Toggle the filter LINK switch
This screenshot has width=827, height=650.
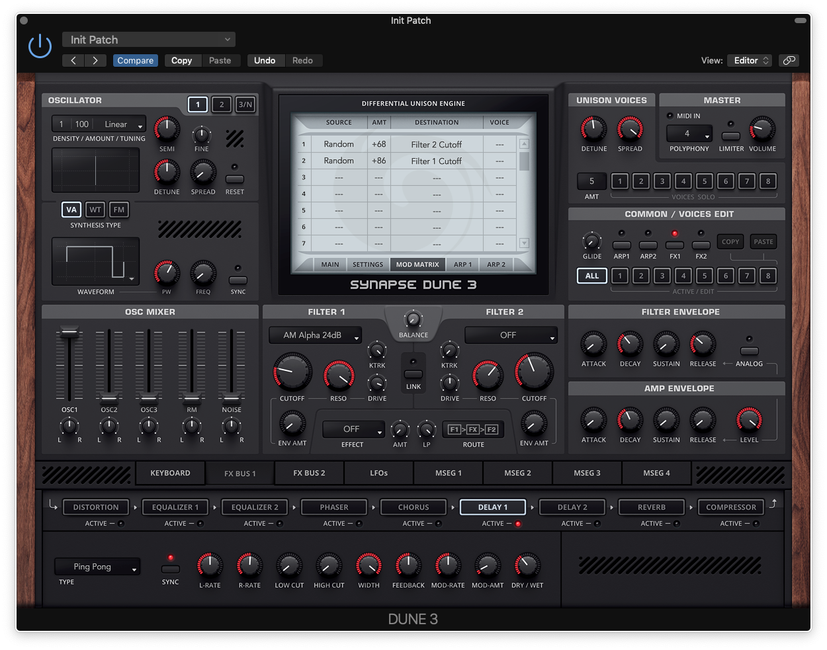pyautogui.click(x=413, y=374)
